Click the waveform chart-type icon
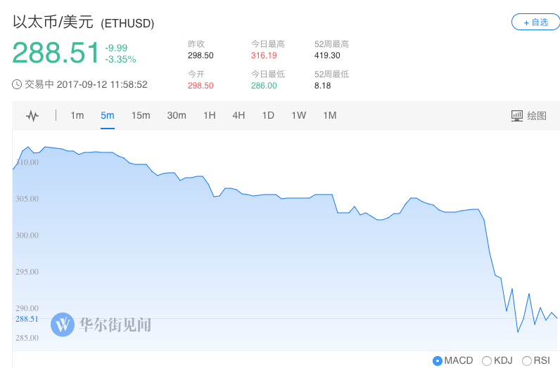This screenshot has width=560, height=368. click(32, 116)
